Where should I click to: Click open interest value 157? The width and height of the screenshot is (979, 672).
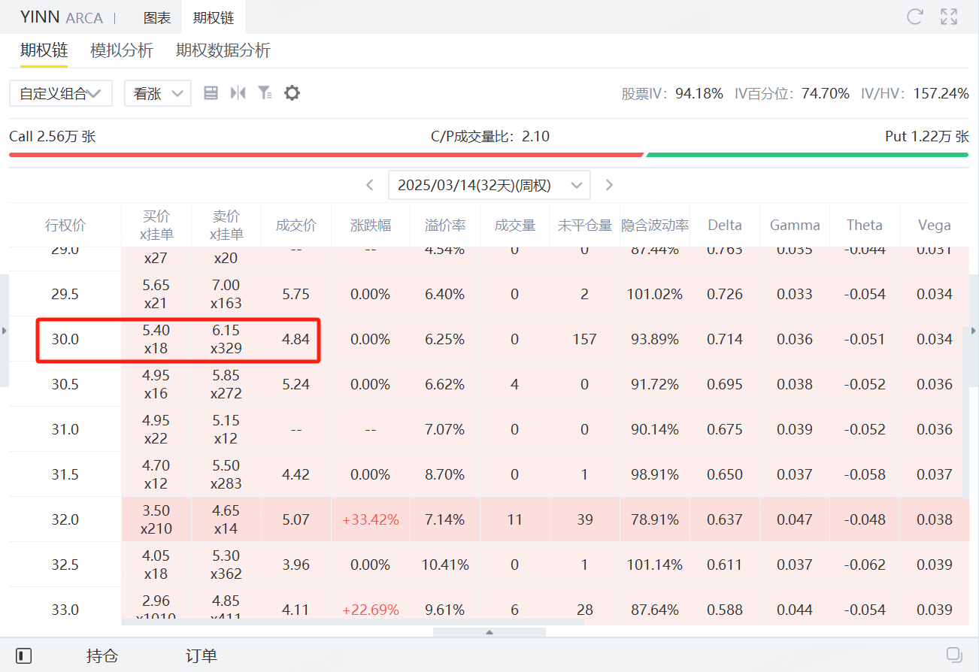[x=585, y=339]
